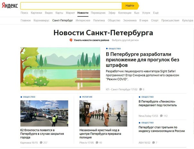The width and height of the screenshot is (194, 149).
Task: Open the Главное news rubric
Action: pyautogui.click(x=26, y=21)
